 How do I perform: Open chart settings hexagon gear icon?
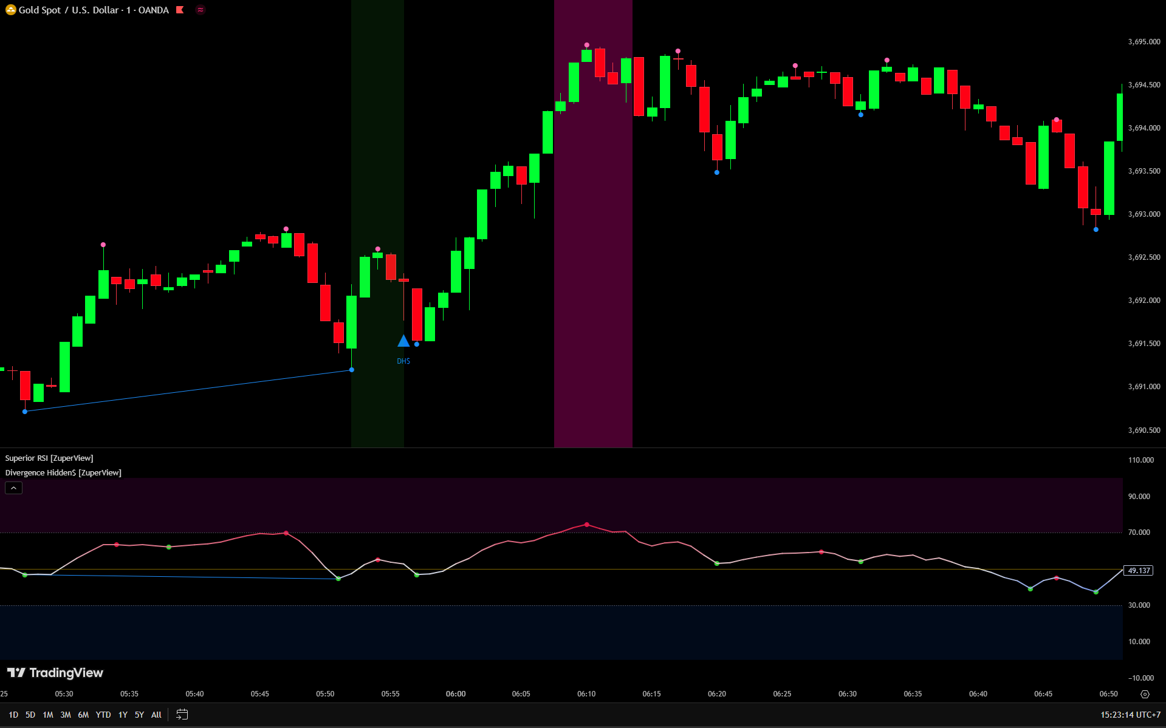[1145, 694]
